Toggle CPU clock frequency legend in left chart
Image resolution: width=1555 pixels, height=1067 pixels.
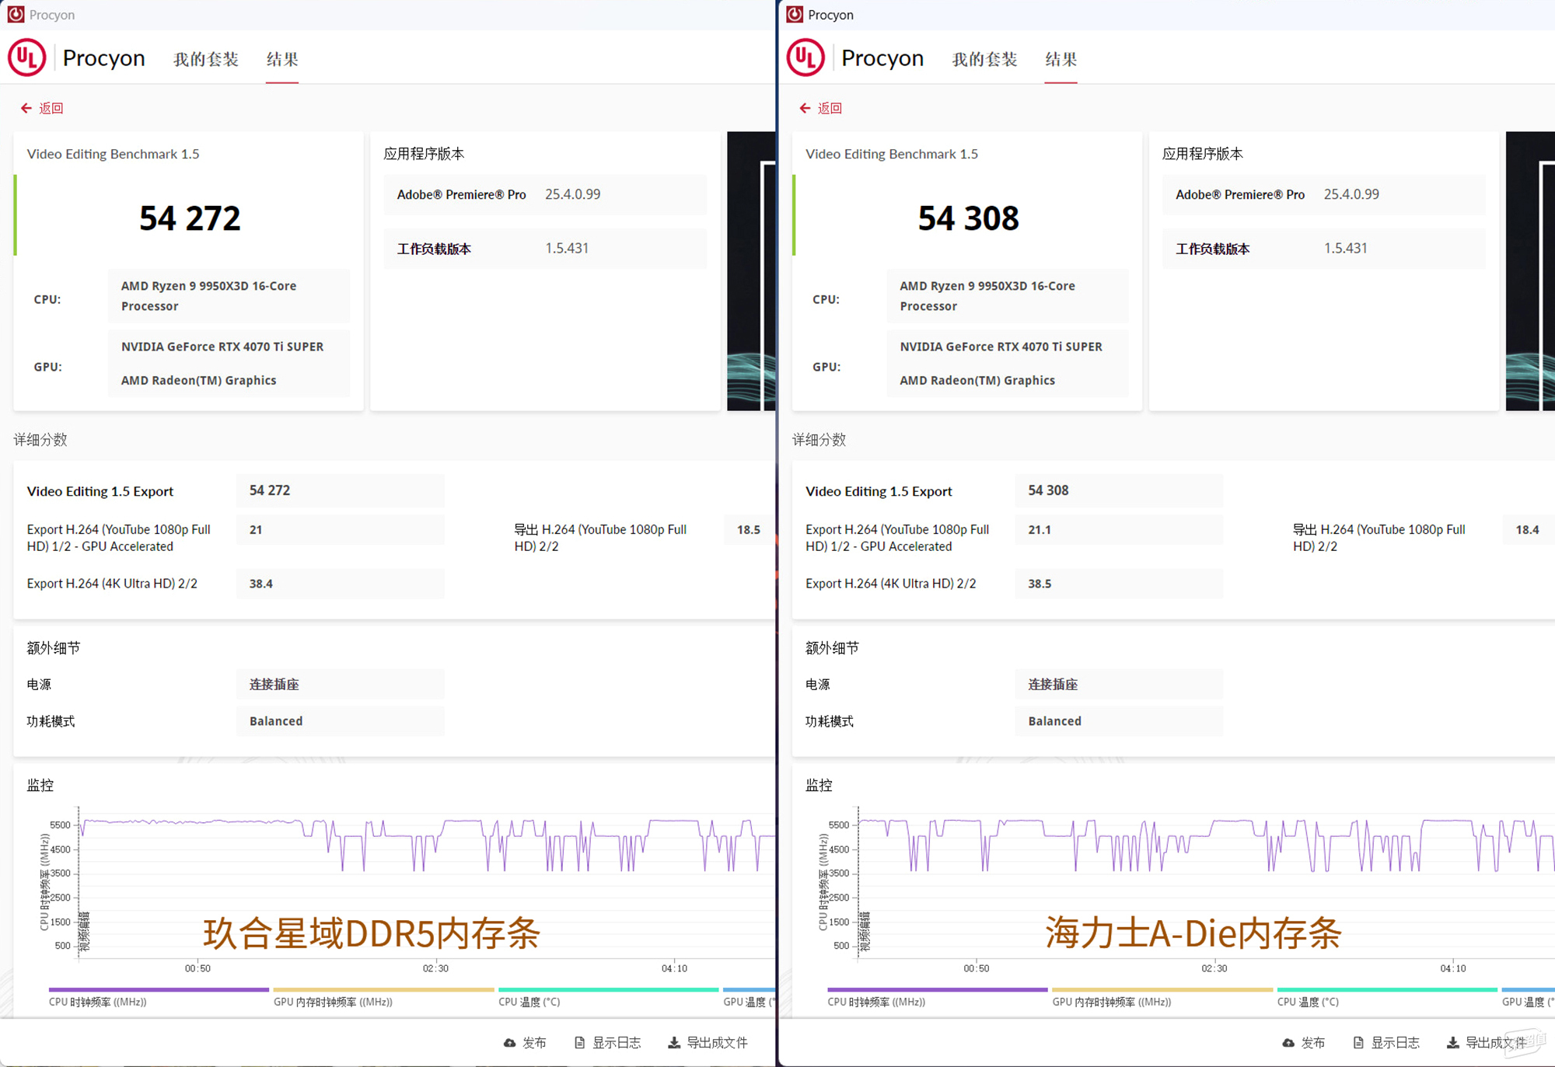(98, 1002)
